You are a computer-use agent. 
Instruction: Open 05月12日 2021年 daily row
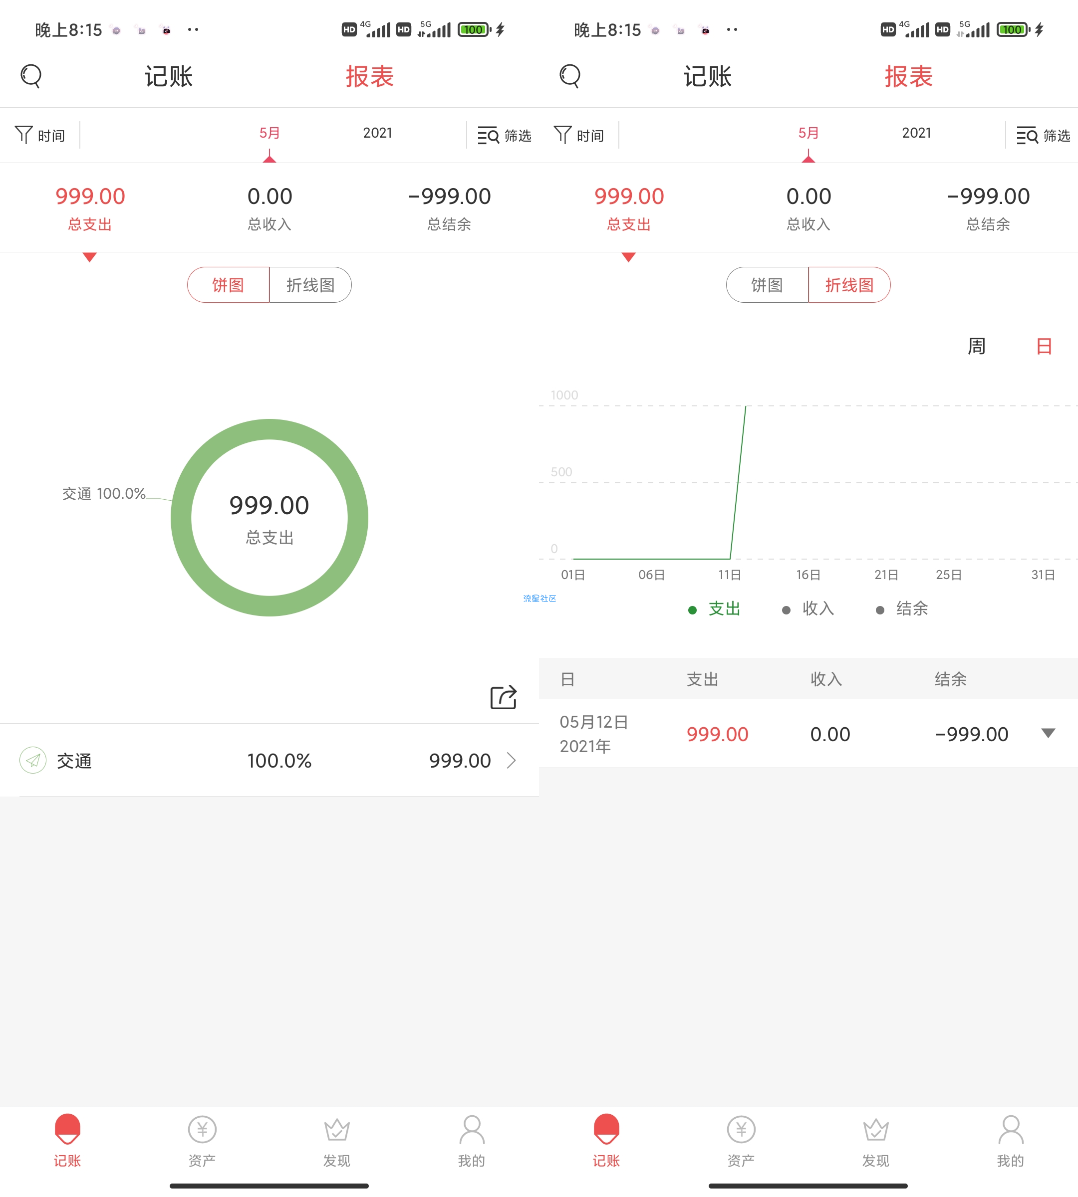808,734
